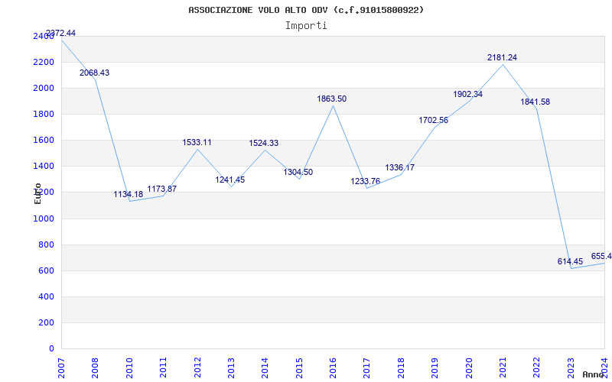Select the data label 1241.45
Image resolution: width=612 pixels, height=382 pixels.
[x=230, y=180]
